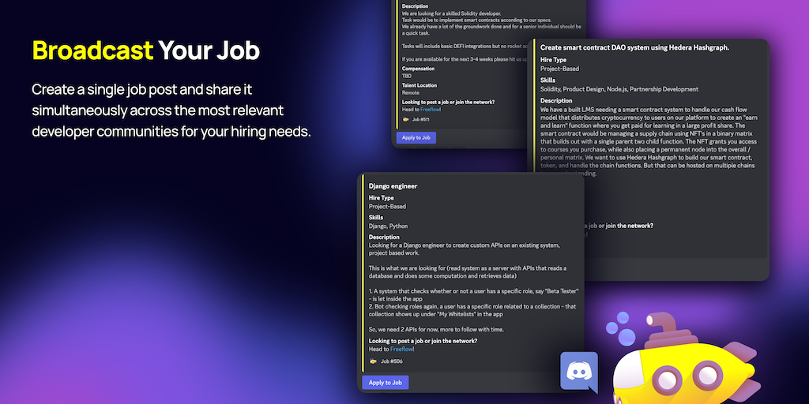Open the Freeflow link above Job #511
Image resolution: width=809 pixels, height=404 pixels.
pyautogui.click(x=431, y=109)
